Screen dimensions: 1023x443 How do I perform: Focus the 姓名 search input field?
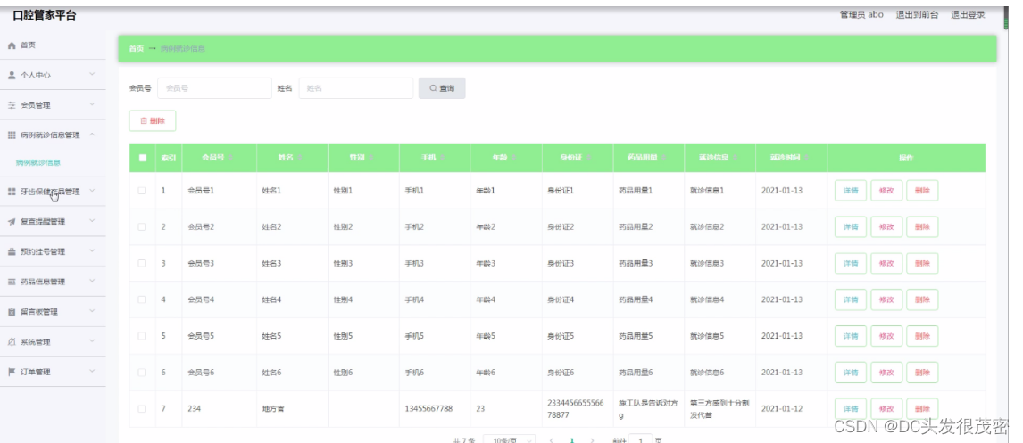356,88
